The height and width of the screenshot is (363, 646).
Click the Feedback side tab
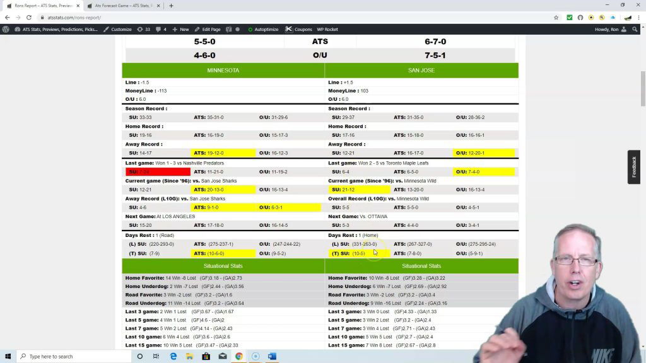[634, 166]
